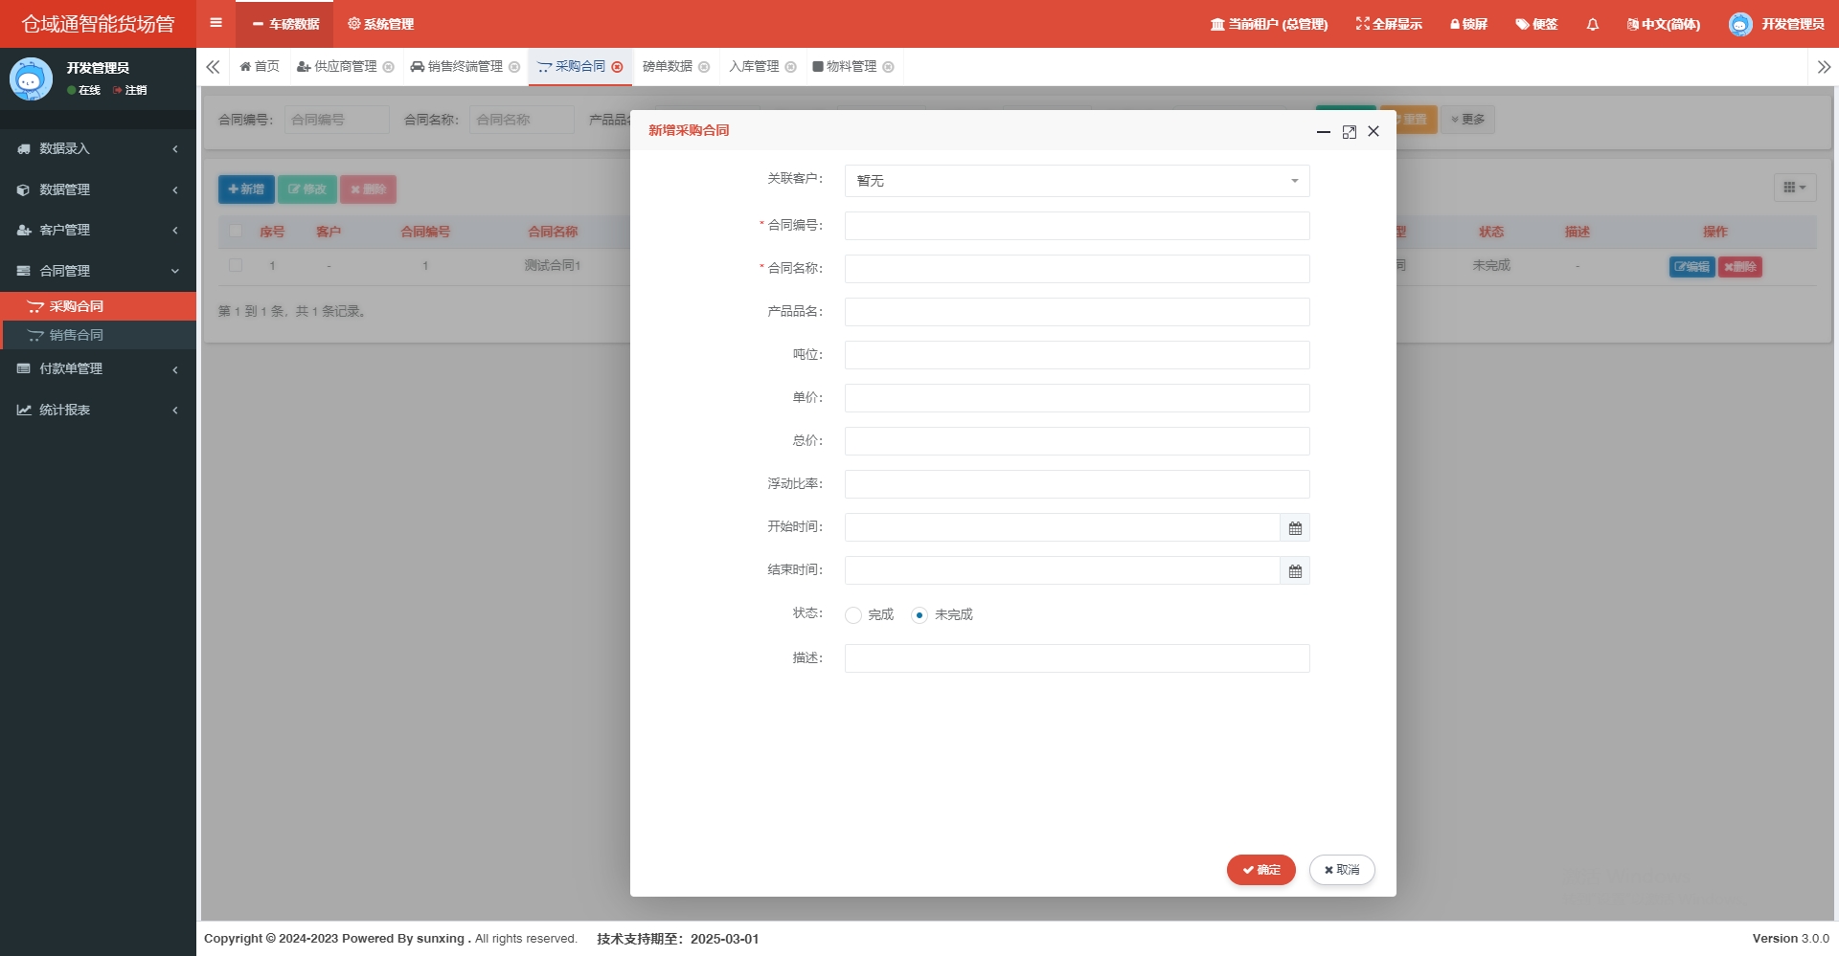
Task: Open the start time calendar picker
Action: [1295, 528]
